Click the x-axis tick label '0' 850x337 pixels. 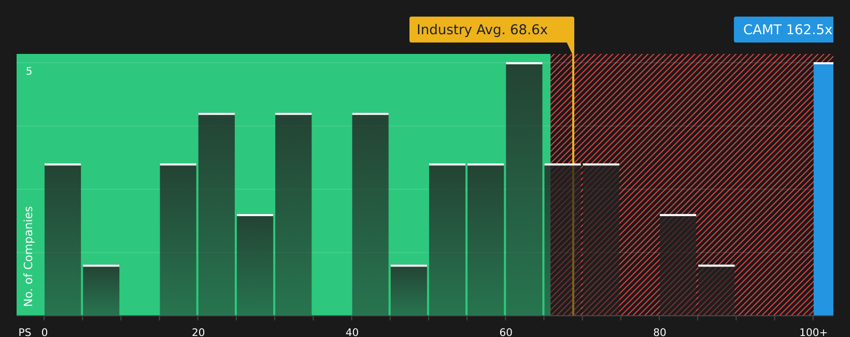click(x=45, y=332)
